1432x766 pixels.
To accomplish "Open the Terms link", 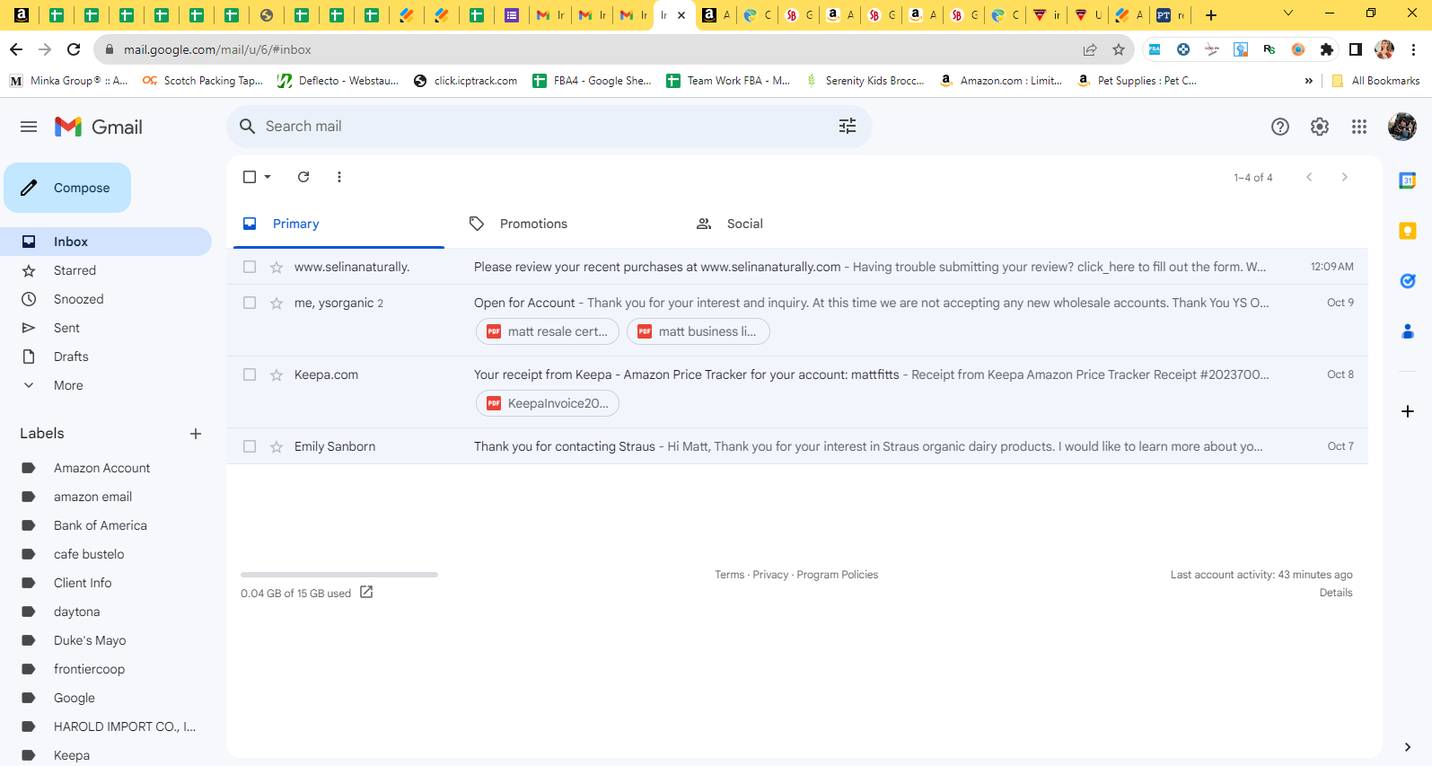I will [730, 575].
